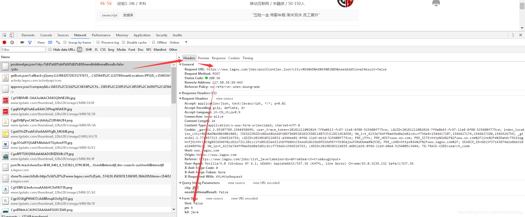Open the Cookies tab of the request
This screenshot has height=217, width=525.
pyautogui.click(x=234, y=58)
